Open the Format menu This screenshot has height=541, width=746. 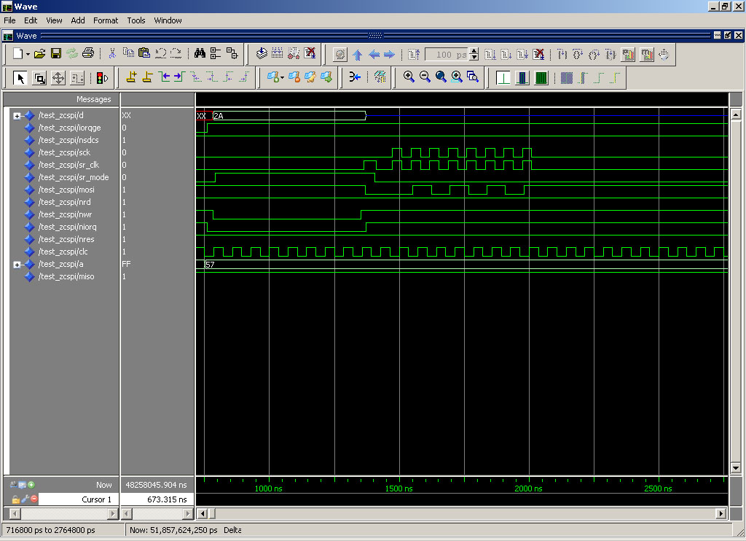pos(105,20)
